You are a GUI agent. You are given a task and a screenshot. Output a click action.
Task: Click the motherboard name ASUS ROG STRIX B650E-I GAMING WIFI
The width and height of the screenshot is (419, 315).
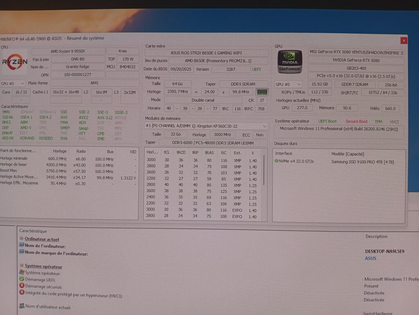[x=206, y=53]
